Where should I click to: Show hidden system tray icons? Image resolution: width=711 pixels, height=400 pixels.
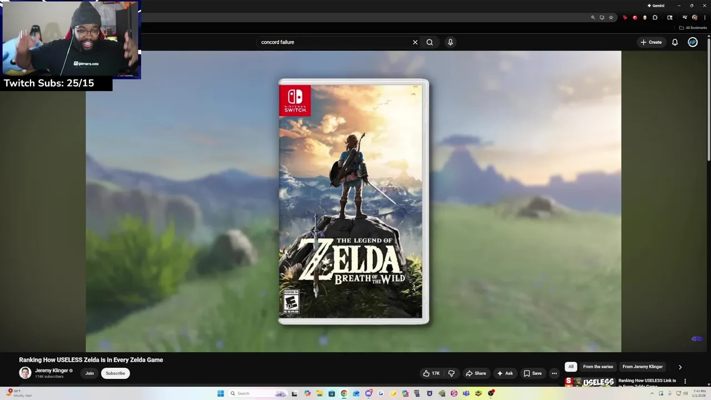click(x=652, y=393)
